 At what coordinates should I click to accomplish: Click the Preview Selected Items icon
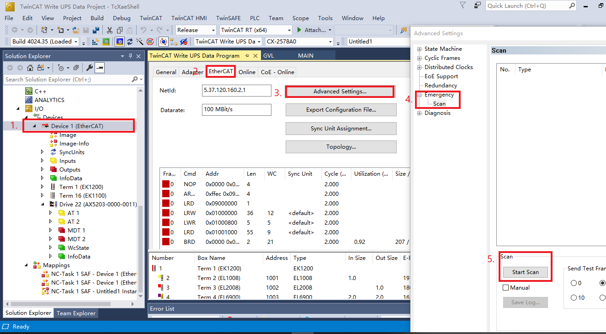[x=100, y=68]
